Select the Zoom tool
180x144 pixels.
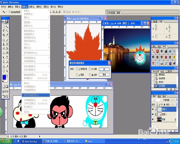click(x=7, y=71)
